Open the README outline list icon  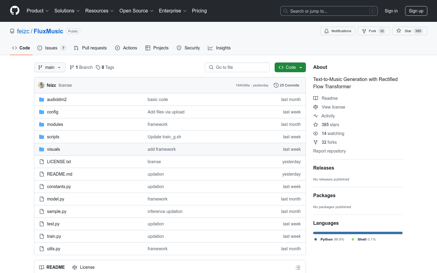point(298,268)
